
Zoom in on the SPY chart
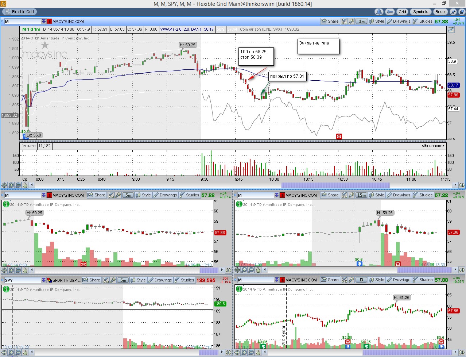point(11,352)
